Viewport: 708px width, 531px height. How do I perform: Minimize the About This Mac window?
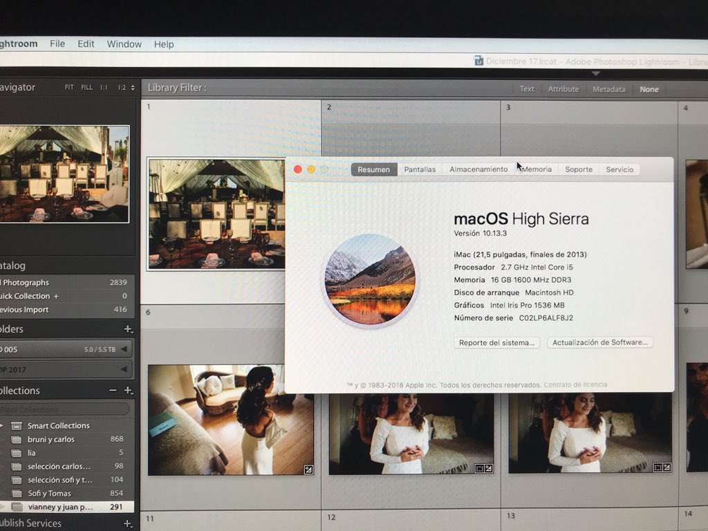pos(311,169)
